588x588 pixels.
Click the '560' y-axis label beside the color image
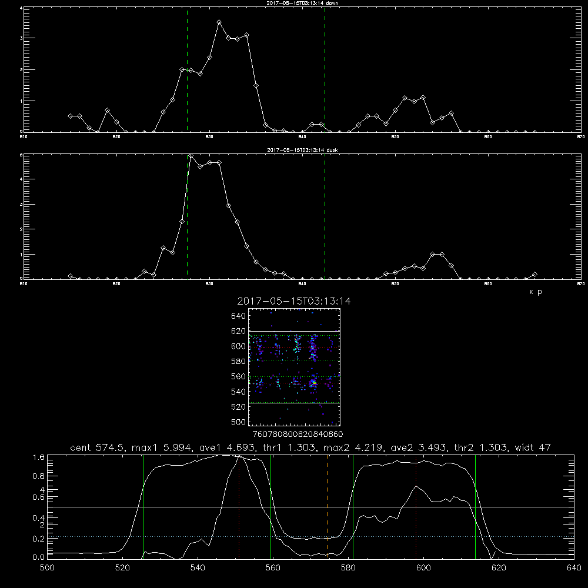239,376
